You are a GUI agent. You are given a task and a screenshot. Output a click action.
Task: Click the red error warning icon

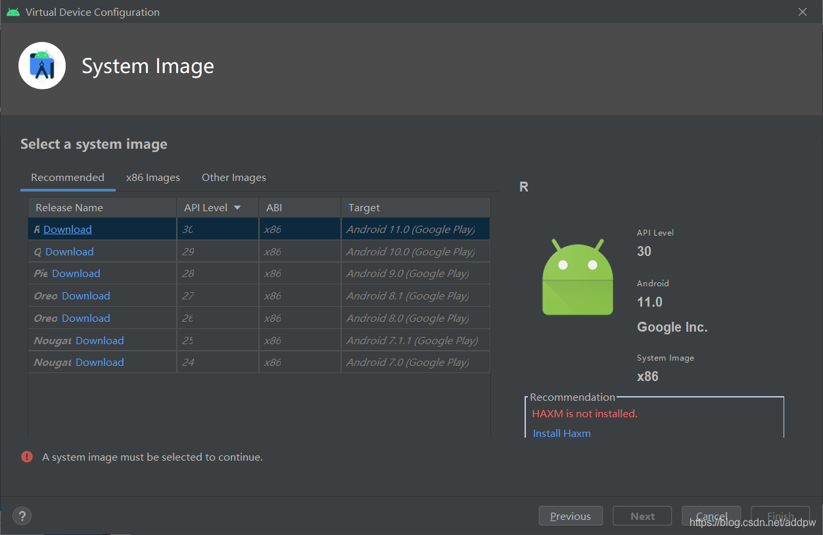coord(27,457)
